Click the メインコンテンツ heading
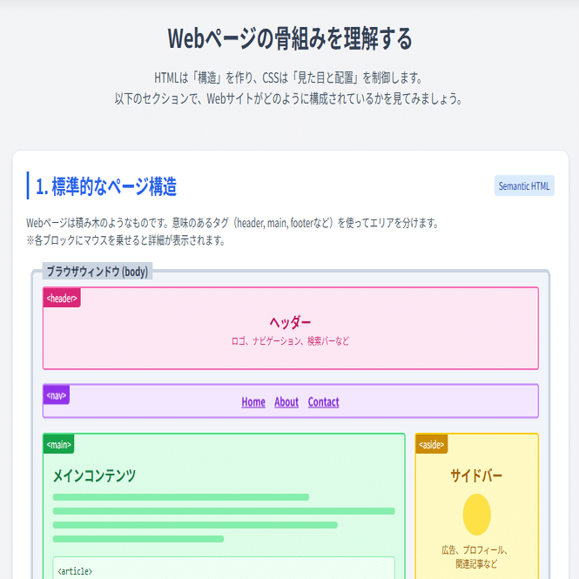Screen dimensions: 579x579 [95, 475]
